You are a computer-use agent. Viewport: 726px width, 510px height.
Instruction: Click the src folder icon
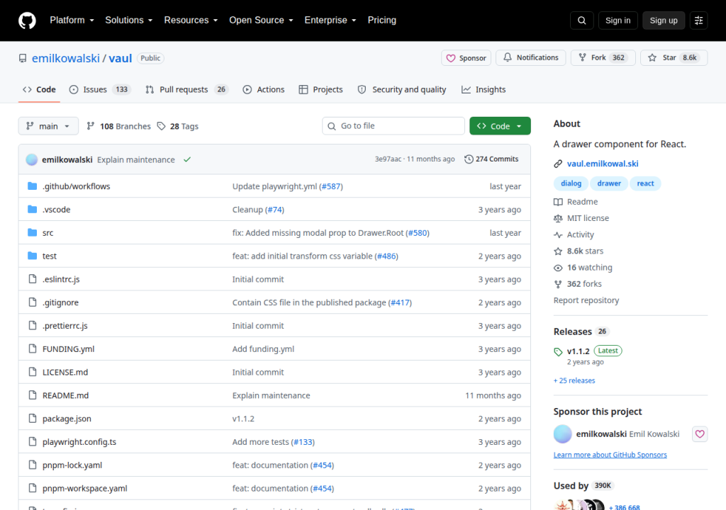click(x=32, y=232)
